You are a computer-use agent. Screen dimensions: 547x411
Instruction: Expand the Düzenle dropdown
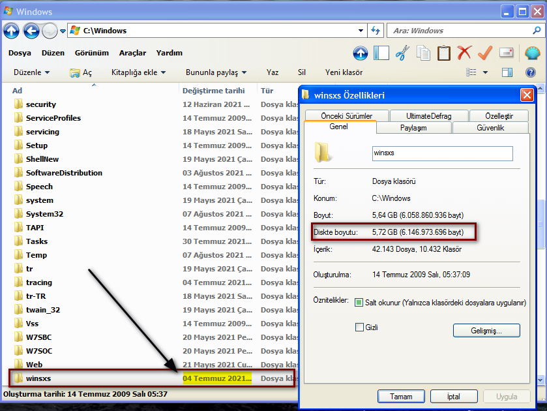point(32,72)
